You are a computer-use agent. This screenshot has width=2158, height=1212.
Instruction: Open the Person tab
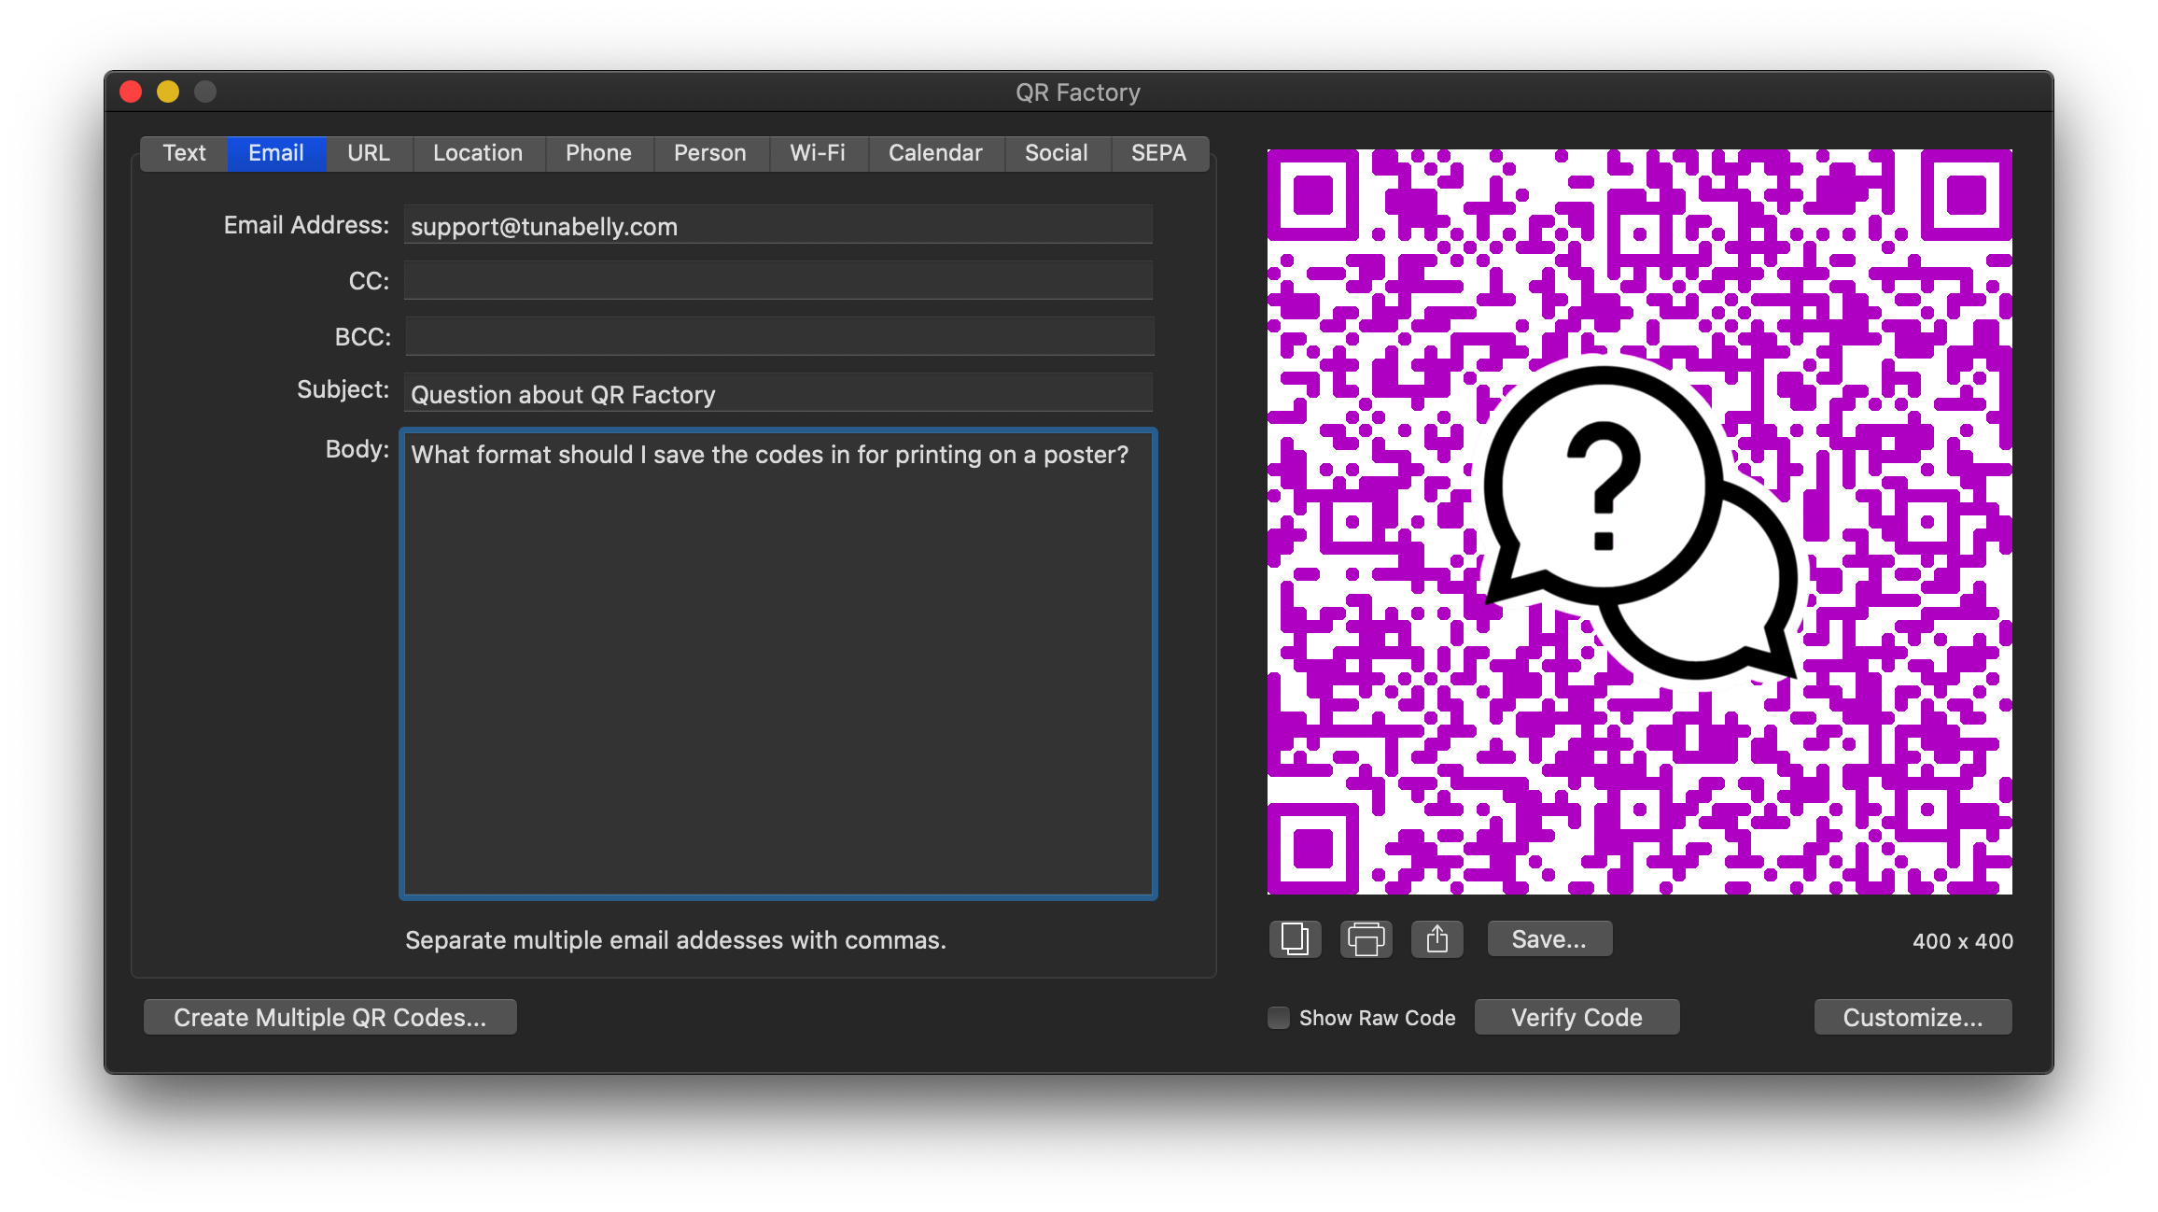pos(710,153)
